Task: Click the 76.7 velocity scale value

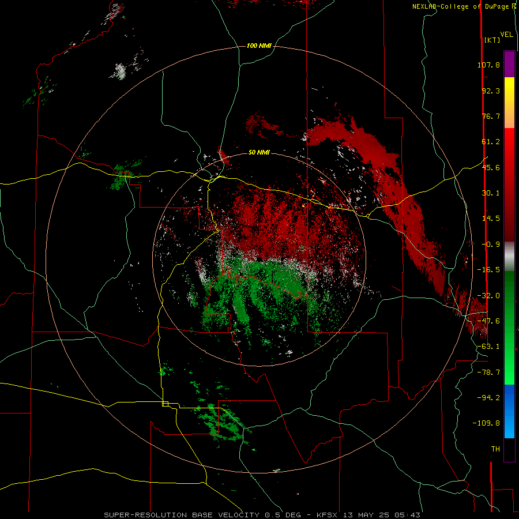Action: (491, 116)
